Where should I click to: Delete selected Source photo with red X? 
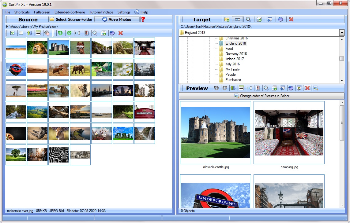[121, 33]
